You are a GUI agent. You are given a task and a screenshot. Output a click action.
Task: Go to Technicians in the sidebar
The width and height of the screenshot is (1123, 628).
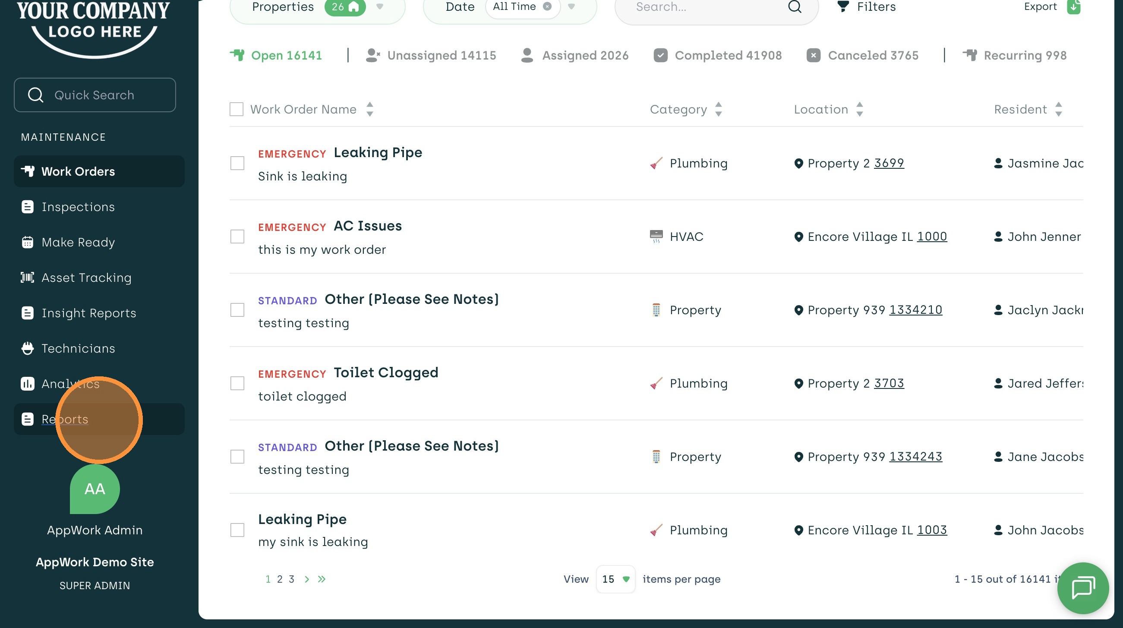click(78, 348)
